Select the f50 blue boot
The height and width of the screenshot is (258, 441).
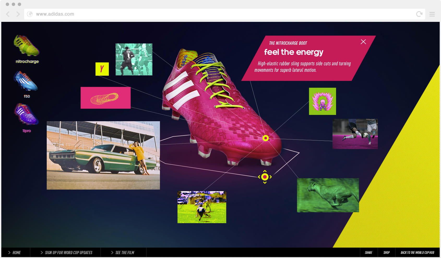click(x=26, y=81)
